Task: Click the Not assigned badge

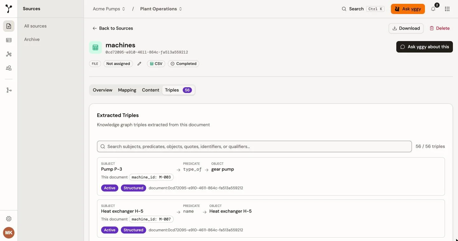Action: tap(118, 64)
